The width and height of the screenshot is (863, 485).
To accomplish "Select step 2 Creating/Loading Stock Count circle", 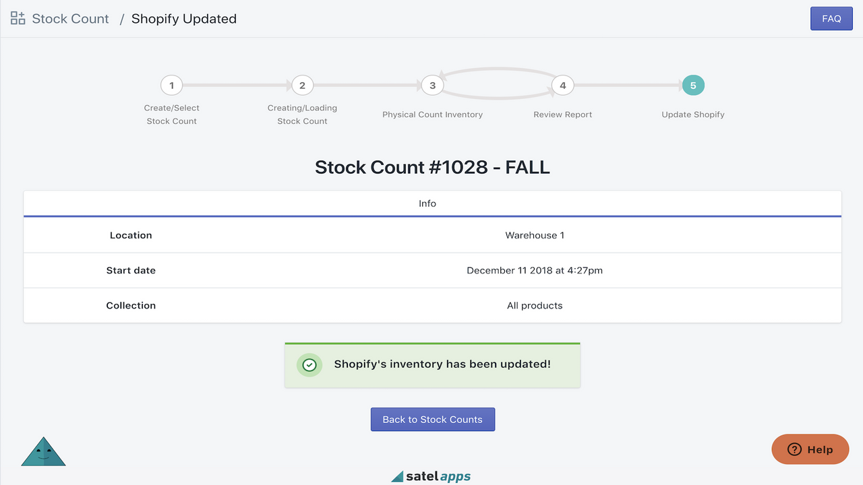I will click(302, 85).
